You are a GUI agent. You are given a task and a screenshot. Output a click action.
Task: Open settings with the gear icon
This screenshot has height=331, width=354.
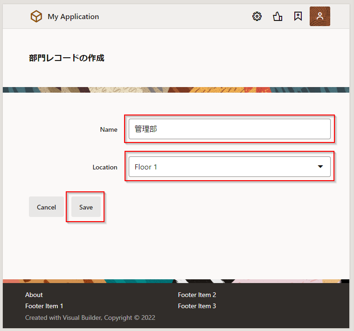257,17
